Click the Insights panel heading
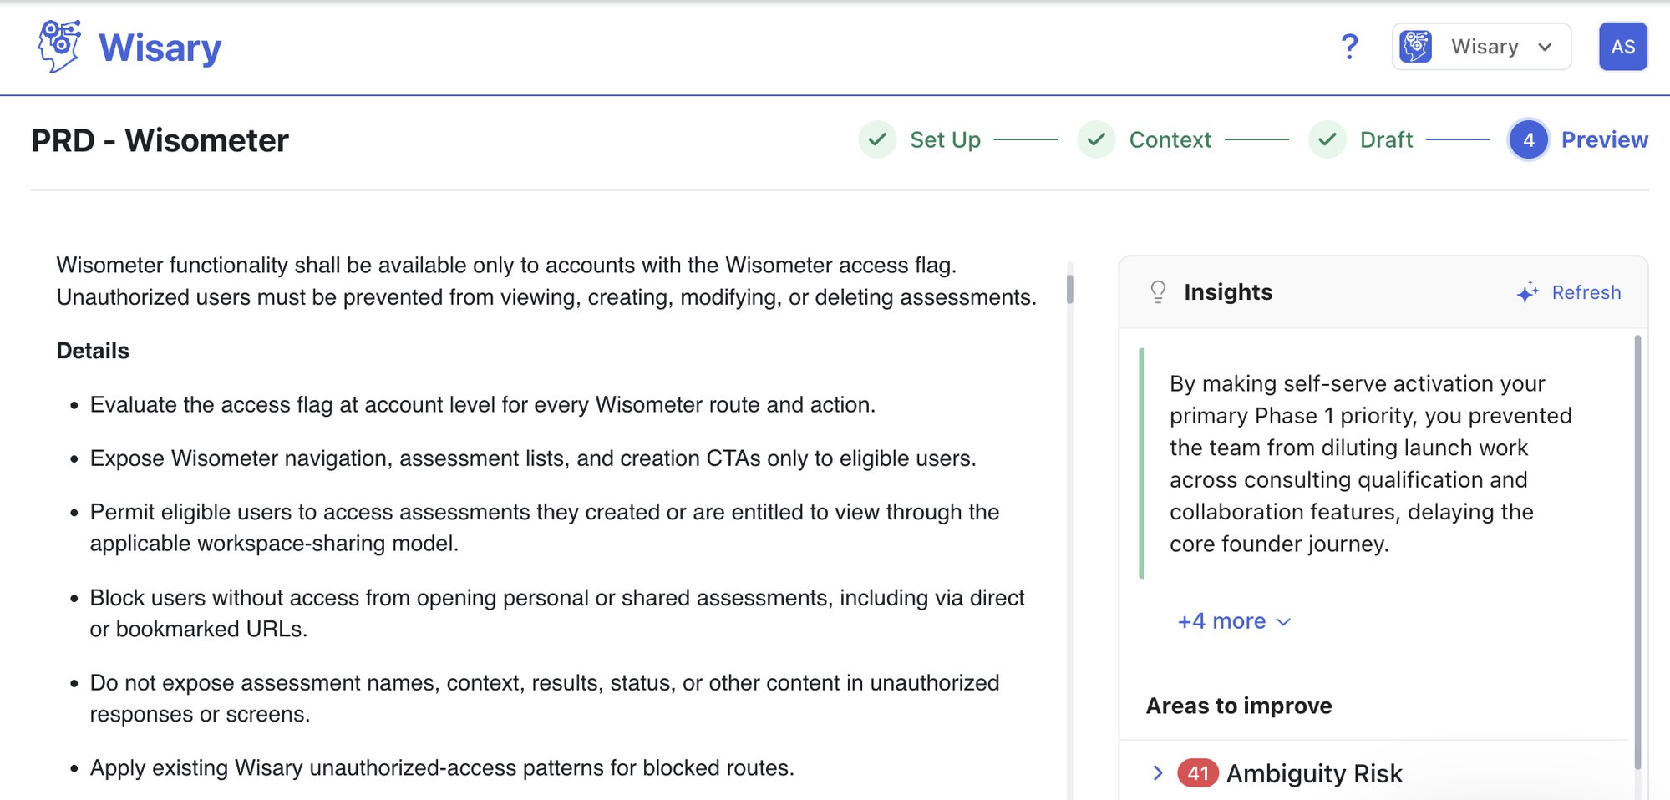 pos(1228,291)
